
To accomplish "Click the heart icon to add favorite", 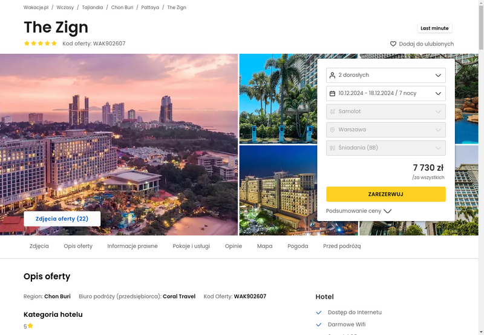I will (x=393, y=44).
